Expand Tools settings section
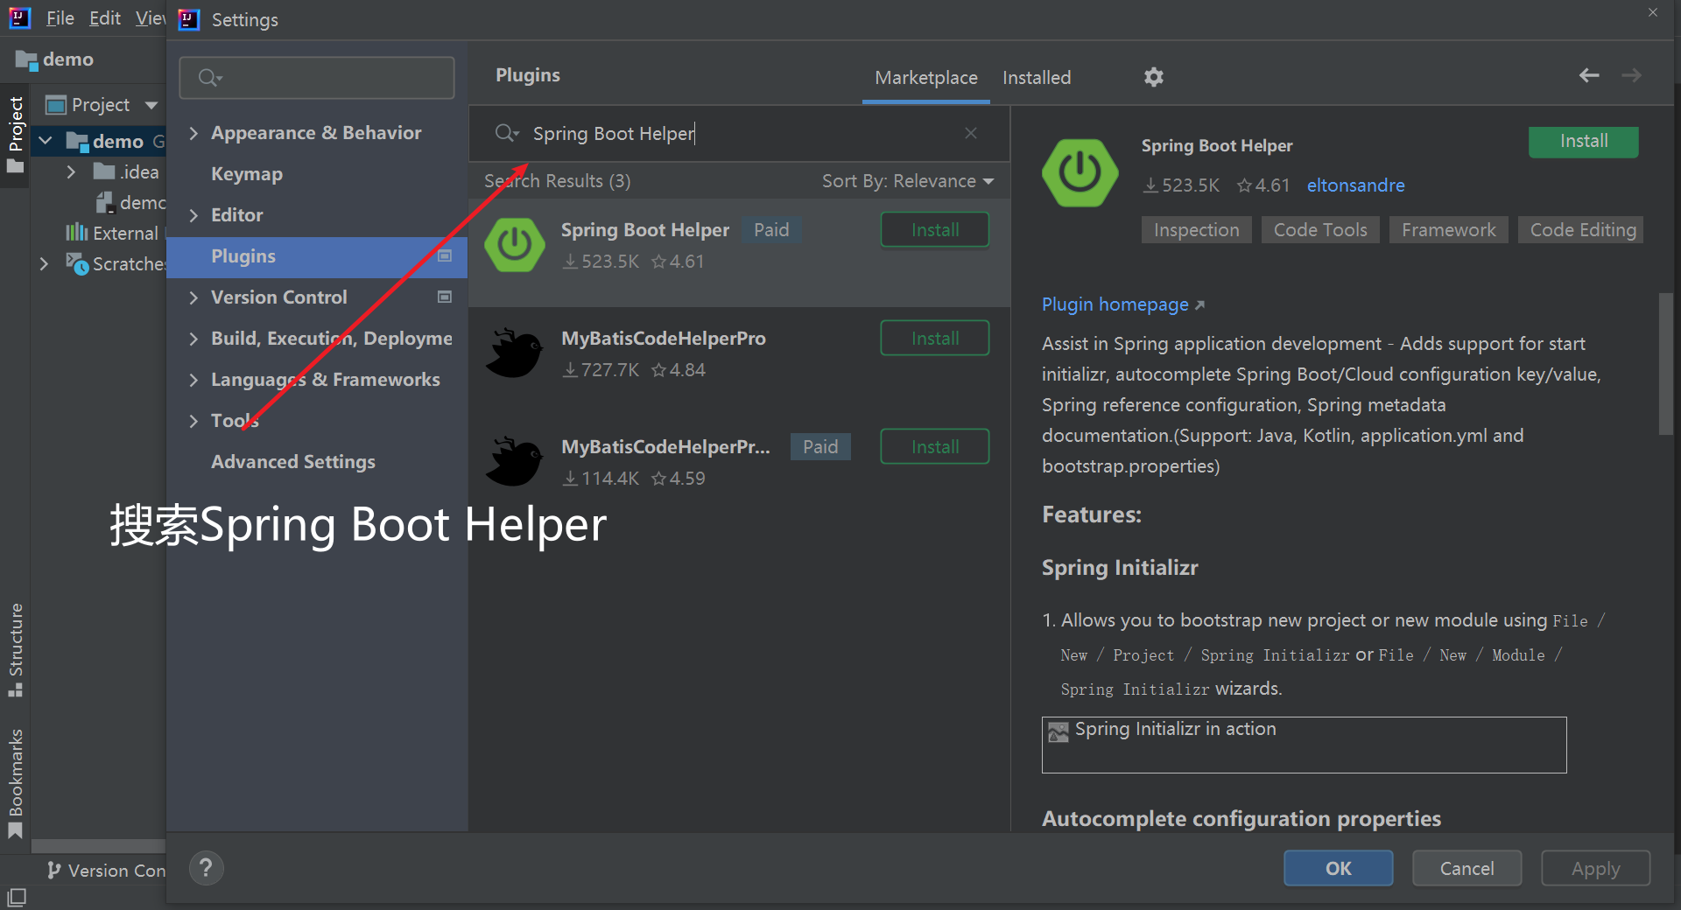Screen dimensions: 1681x910 [x=193, y=421]
